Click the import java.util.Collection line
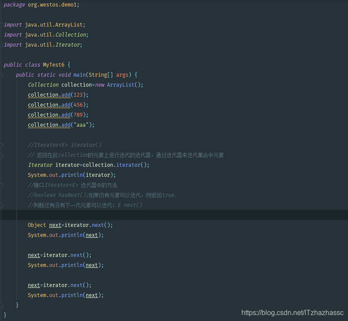The width and height of the screenshot is (348, 321). coord(46,35)
